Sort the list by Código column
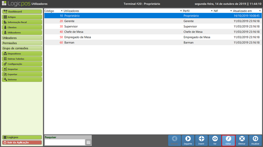 [50, 11]
